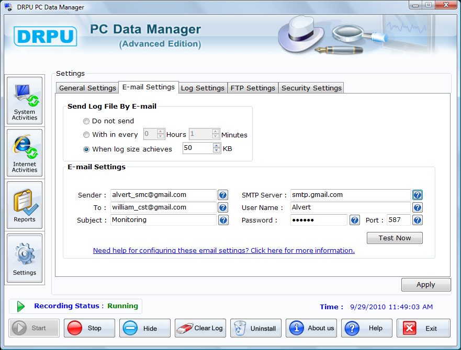The image size is (461, 350).
Task: Click the Test Now button
Action: pos(395,238)
